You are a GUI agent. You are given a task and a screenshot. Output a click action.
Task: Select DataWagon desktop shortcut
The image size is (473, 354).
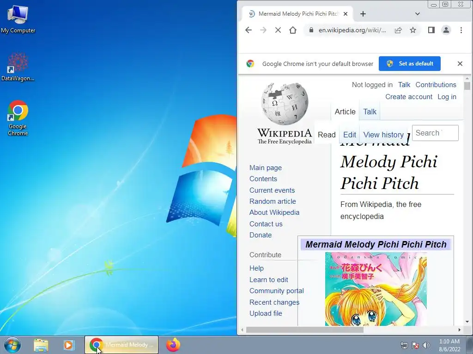(x=18, y=67)
